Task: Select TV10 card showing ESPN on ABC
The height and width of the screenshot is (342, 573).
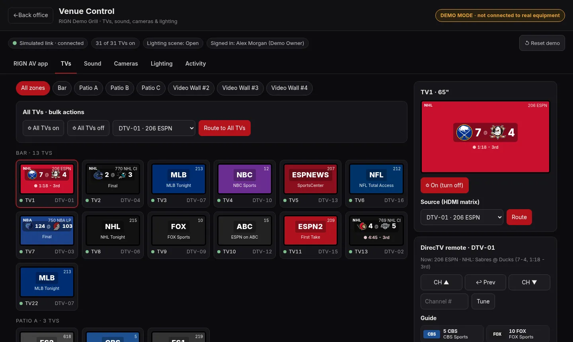Action: click(x=245, y=235)
